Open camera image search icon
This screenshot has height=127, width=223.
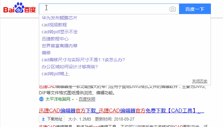click(173, 9)
